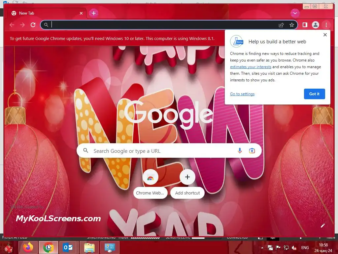Customize this page with the pencil icon
This screenshot has height=254, width=338.
click(x=322, y=226)
